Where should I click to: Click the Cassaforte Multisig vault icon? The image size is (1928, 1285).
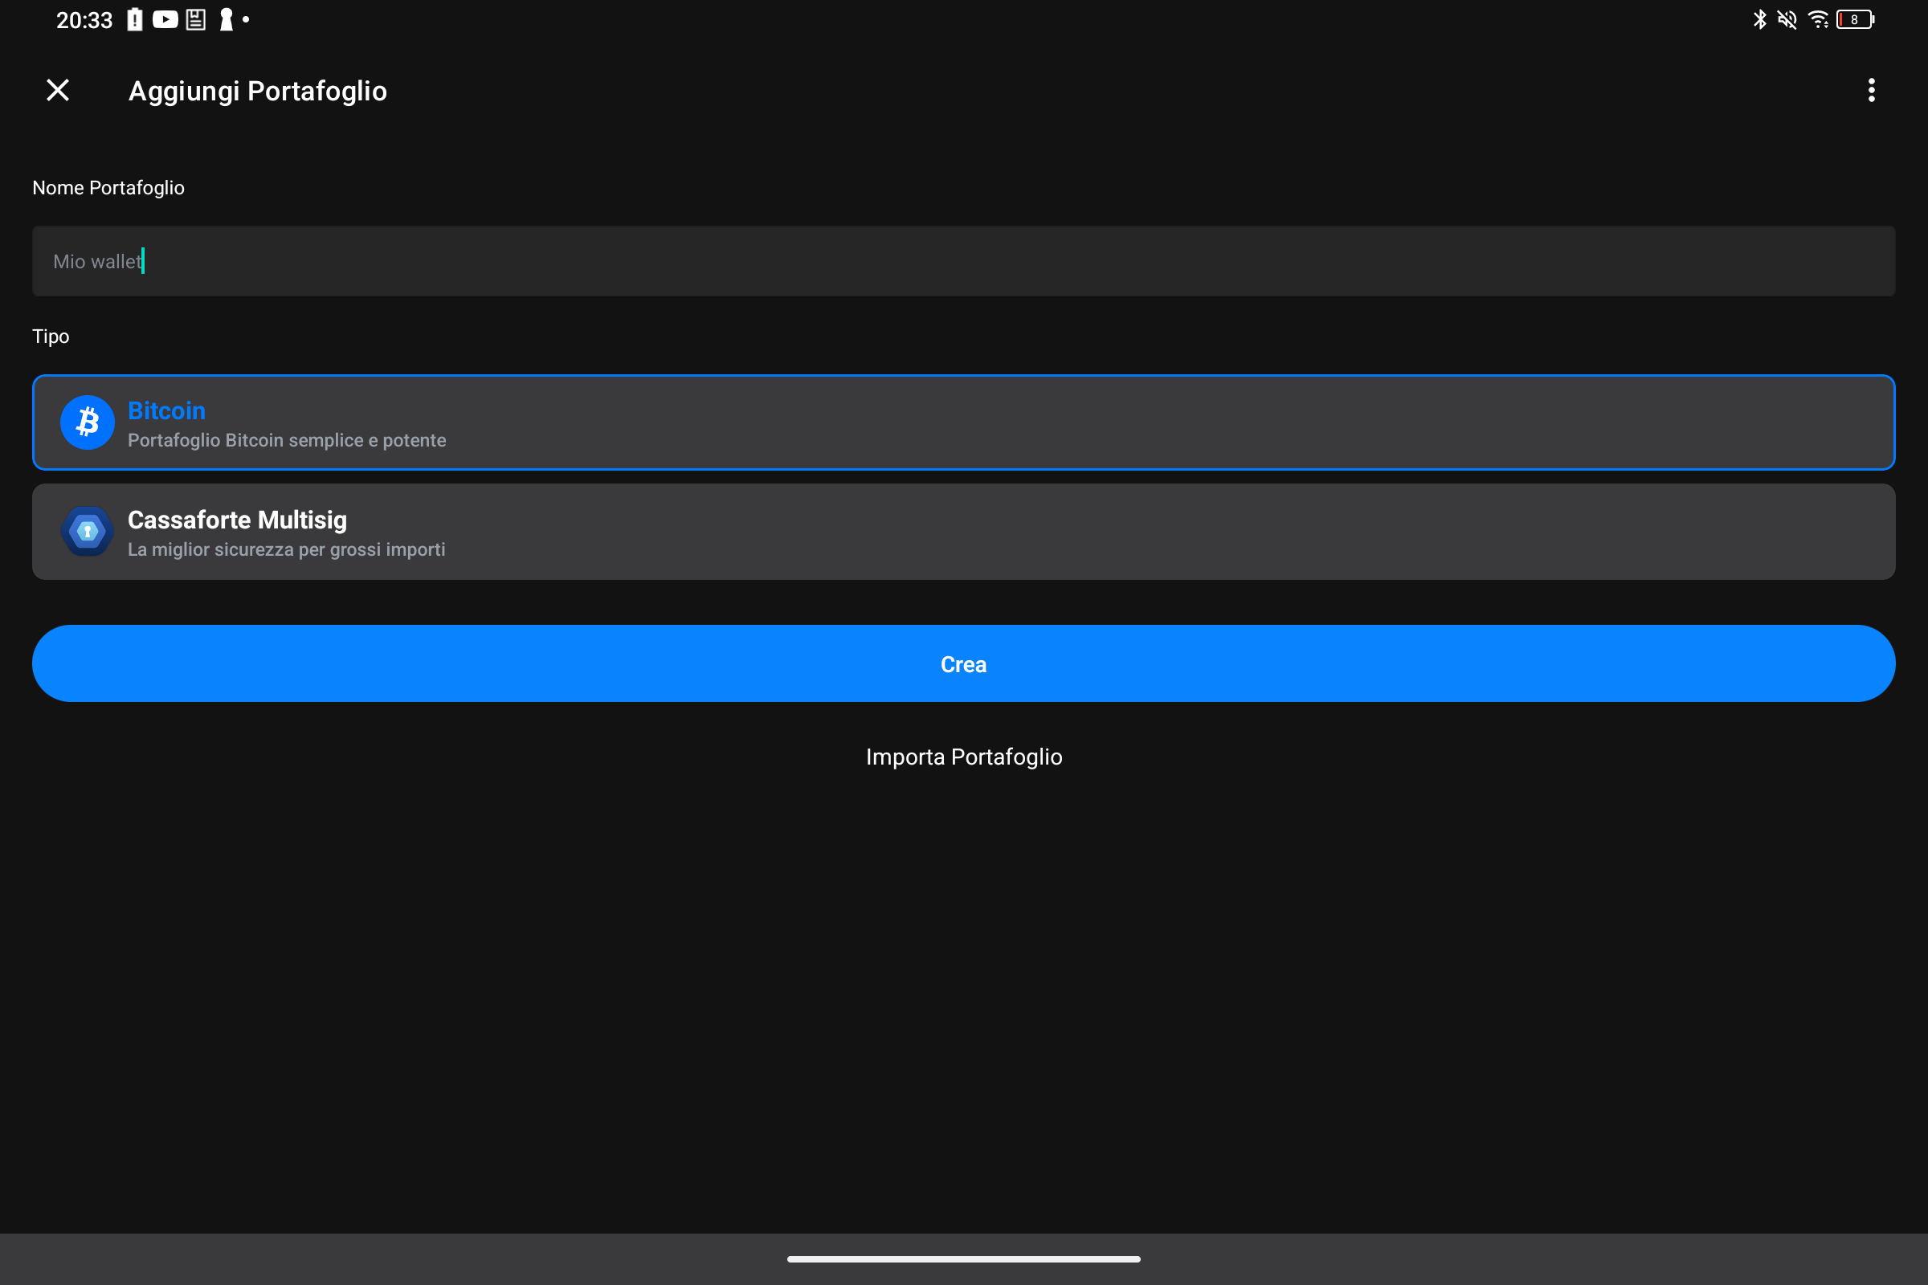point(87,531)
